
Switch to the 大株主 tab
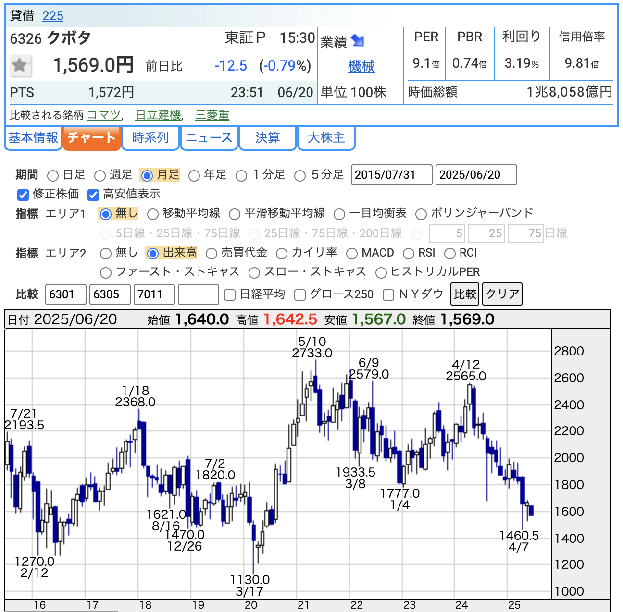(x=326, y=138)
